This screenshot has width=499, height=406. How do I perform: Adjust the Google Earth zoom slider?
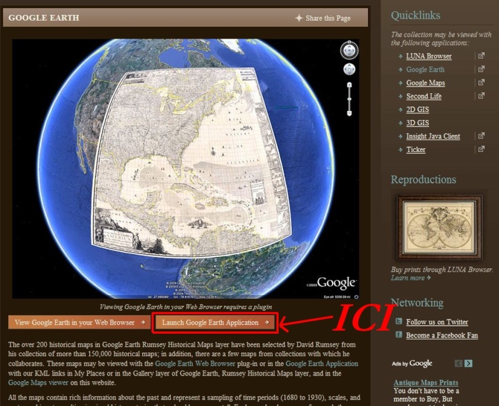tap(349, 99)
